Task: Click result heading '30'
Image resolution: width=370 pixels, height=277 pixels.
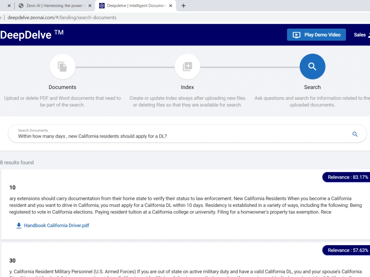Action: 12,260
